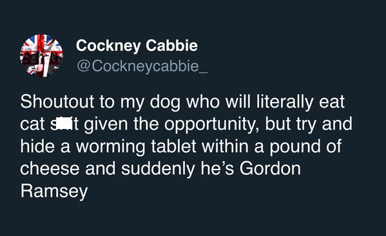Select the word within in the tweet
This screenshot has height=236, width=386.
(225, 146)
